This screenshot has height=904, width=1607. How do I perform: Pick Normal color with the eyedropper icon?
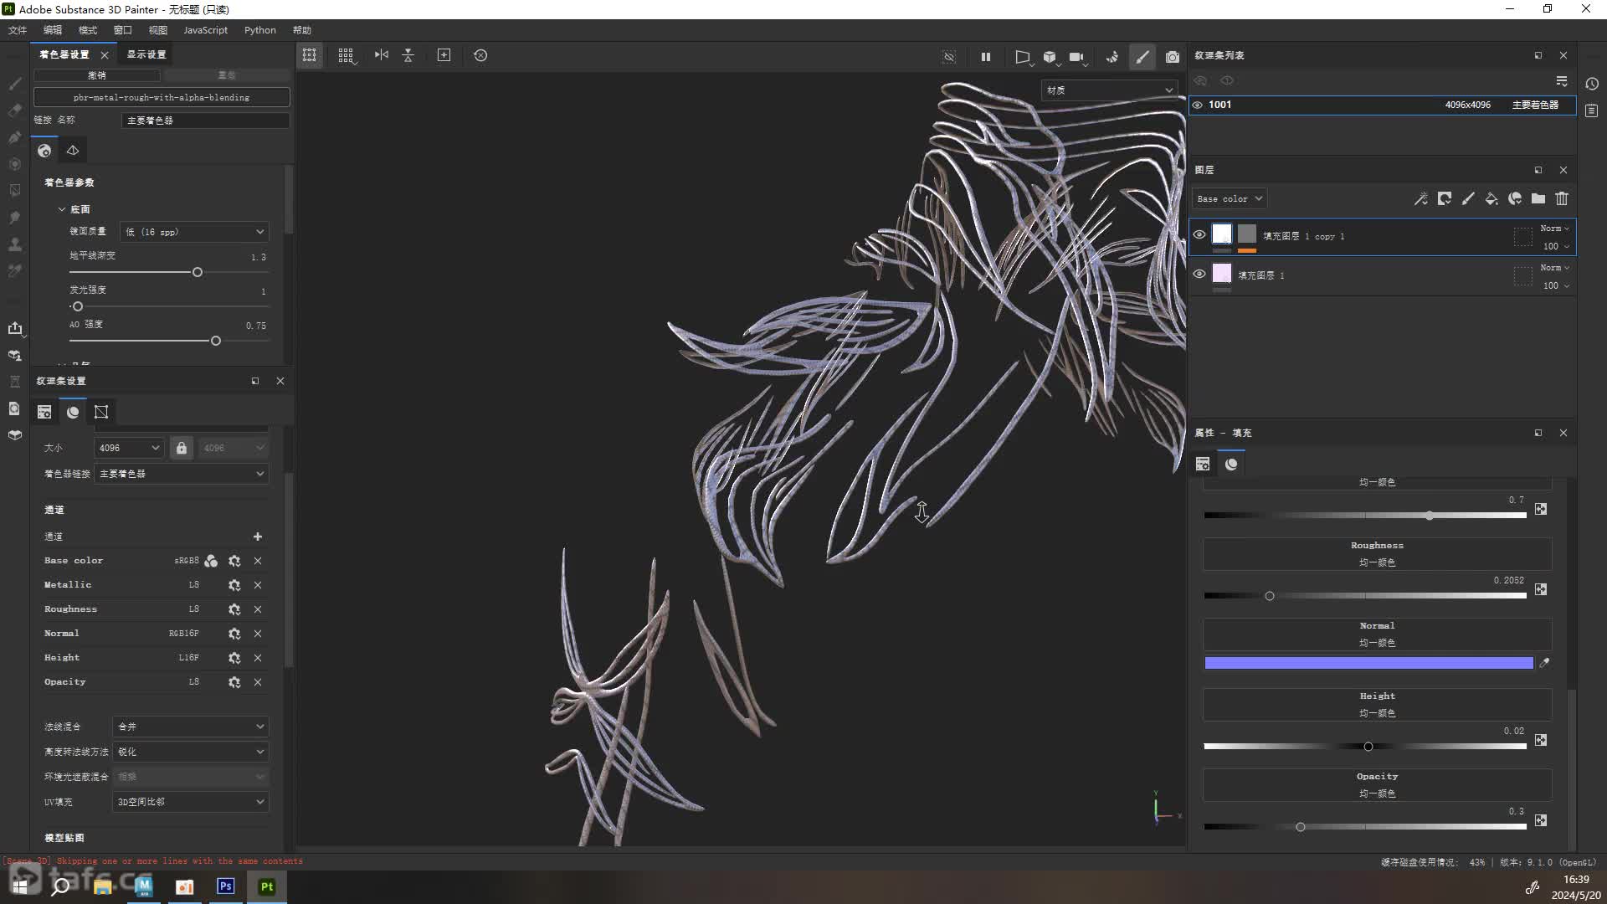pyautogui.click(x=1544, y=663)
